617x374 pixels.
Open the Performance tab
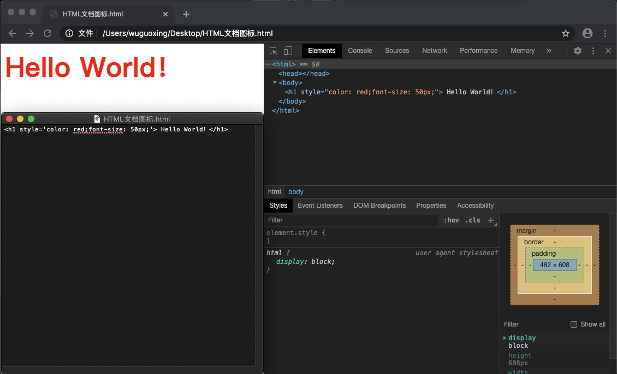pos(478,51)
